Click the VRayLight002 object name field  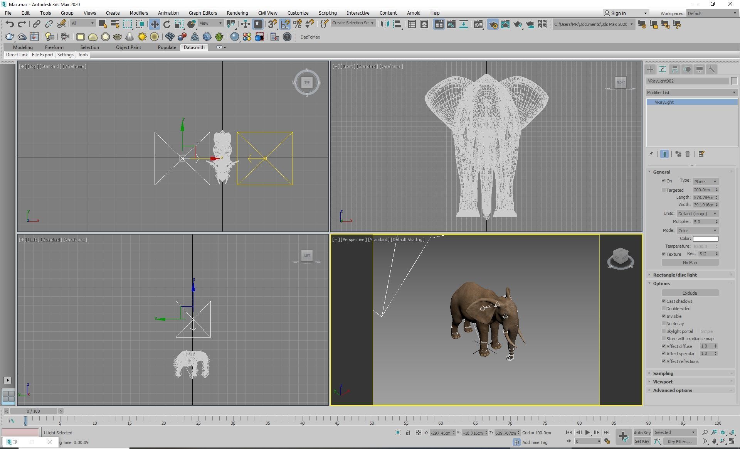point(688,81)
